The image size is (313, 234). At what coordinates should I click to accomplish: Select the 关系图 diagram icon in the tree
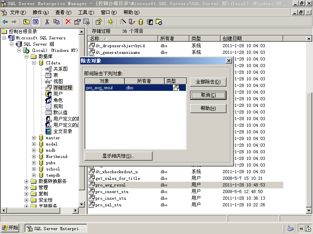[48, 69]
